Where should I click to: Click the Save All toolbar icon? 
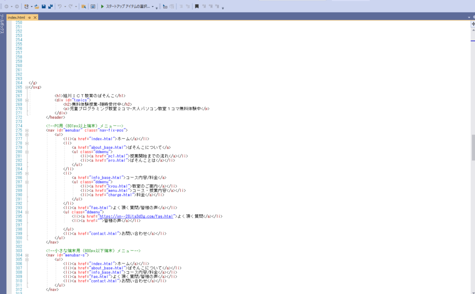click(50, 6)
